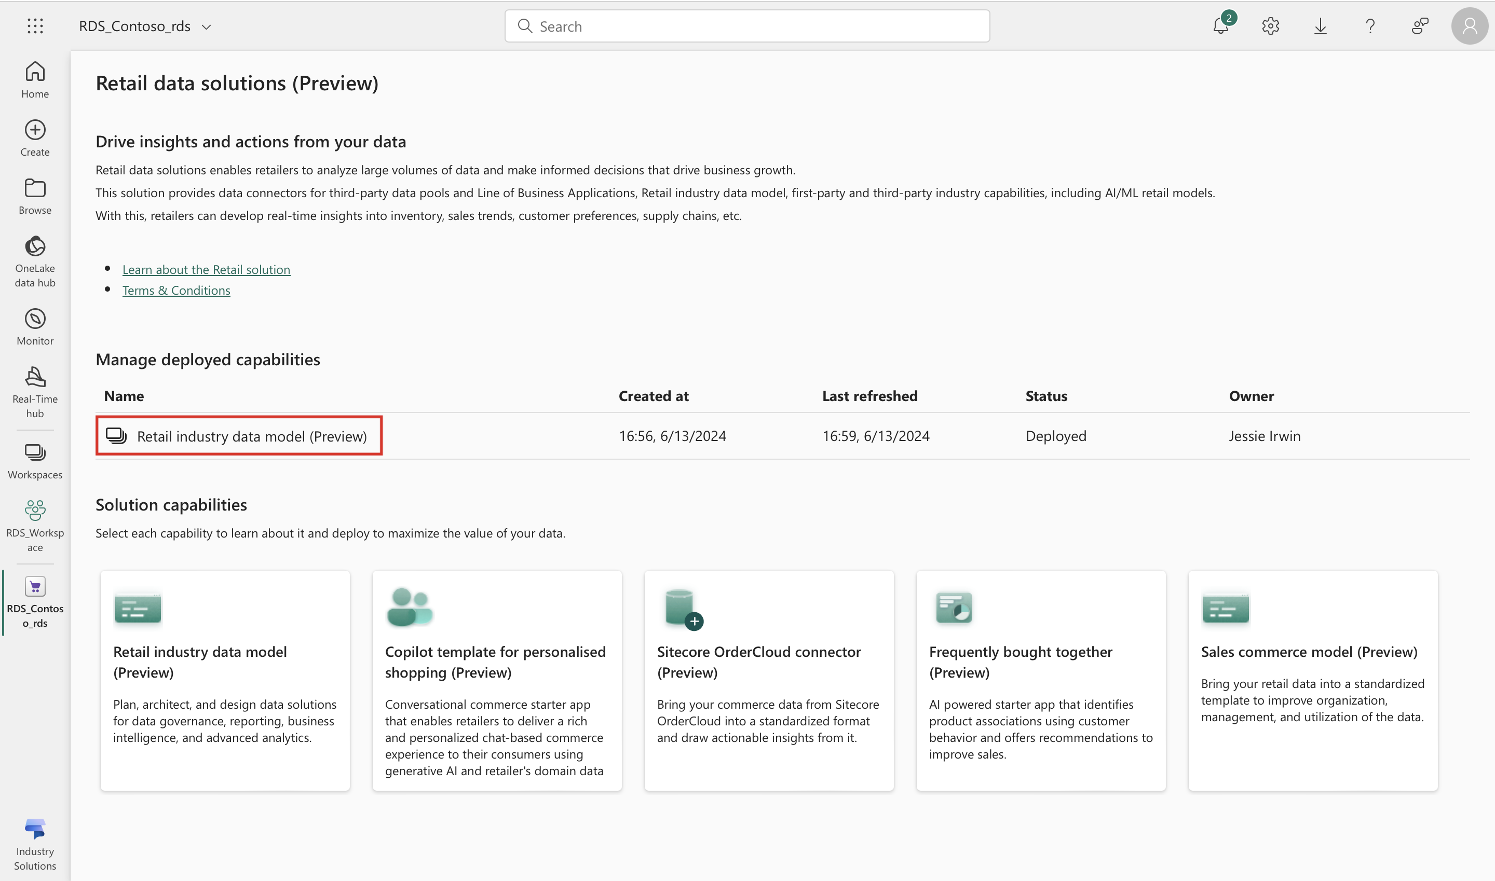Click created time '16:56, 6/13/2024'
The height and width of the screenshot is (881, 1495).
pos(672,436)
